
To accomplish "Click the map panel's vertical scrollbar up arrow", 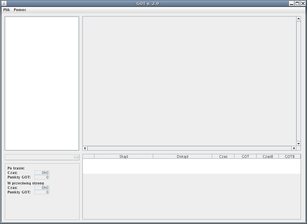I will click(x=298, y=19).
